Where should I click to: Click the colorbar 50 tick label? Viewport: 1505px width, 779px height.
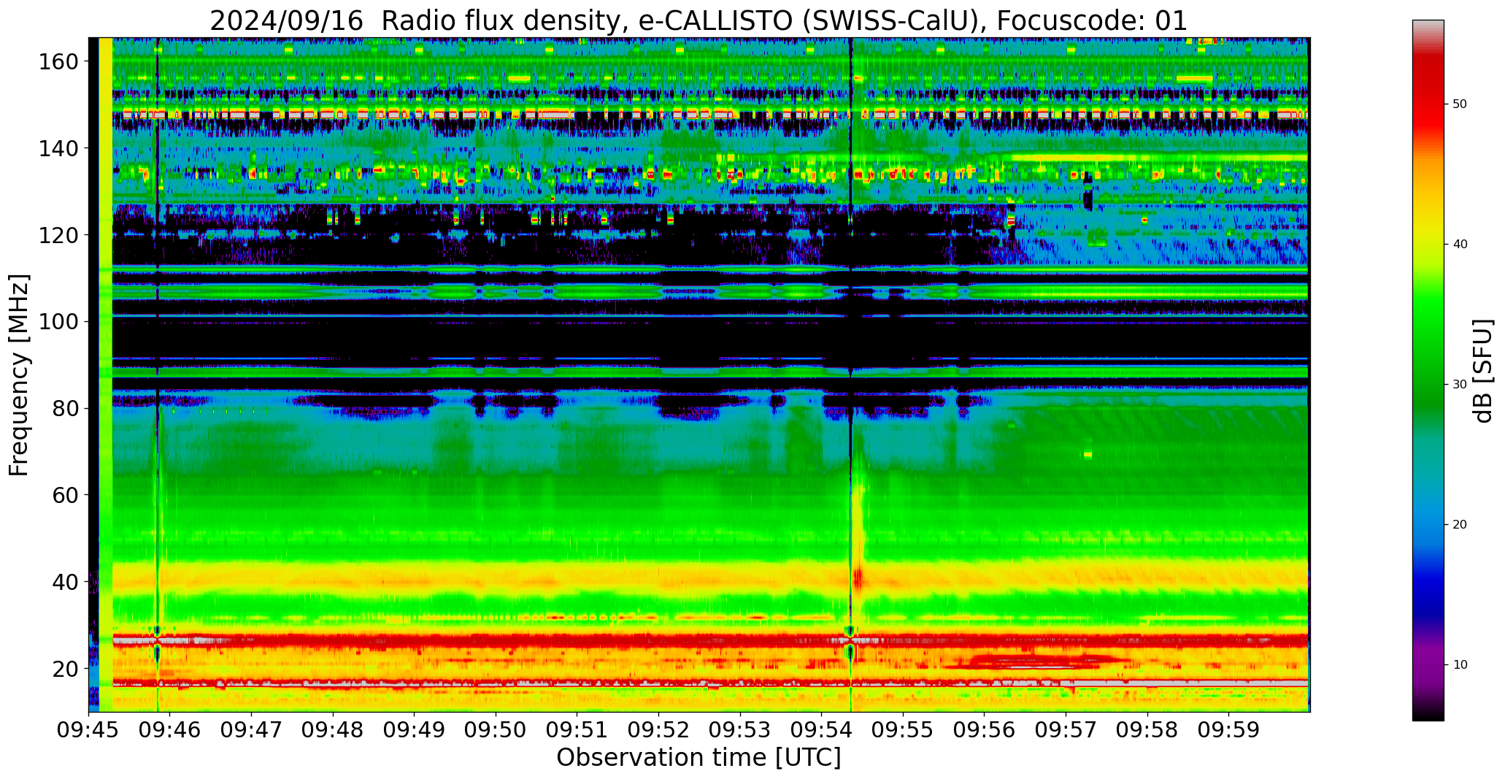[x=1460, y=104]
